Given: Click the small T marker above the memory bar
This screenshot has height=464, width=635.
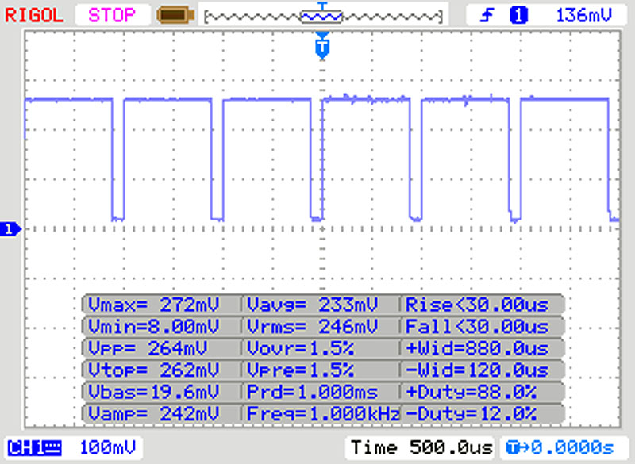Looking at the screenshot, I should click(x=322, y=6).
